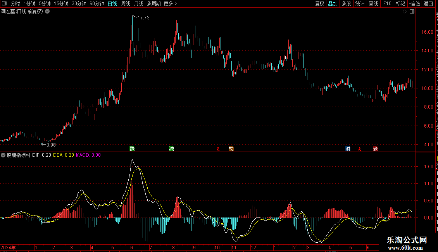Switch to the 60分钟 period tab
The height and width of the screenshot is (252, 438).
pos(97,3)
